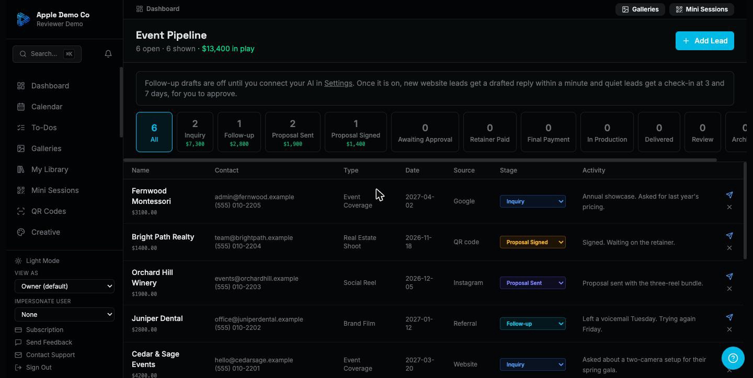Filter pipeline by Inquiry stage

pyautogui.click(x=195, y=132)
